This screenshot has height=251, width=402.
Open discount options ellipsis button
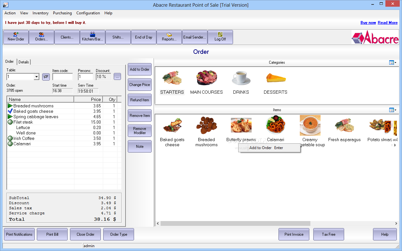click(x=117, y=77)
